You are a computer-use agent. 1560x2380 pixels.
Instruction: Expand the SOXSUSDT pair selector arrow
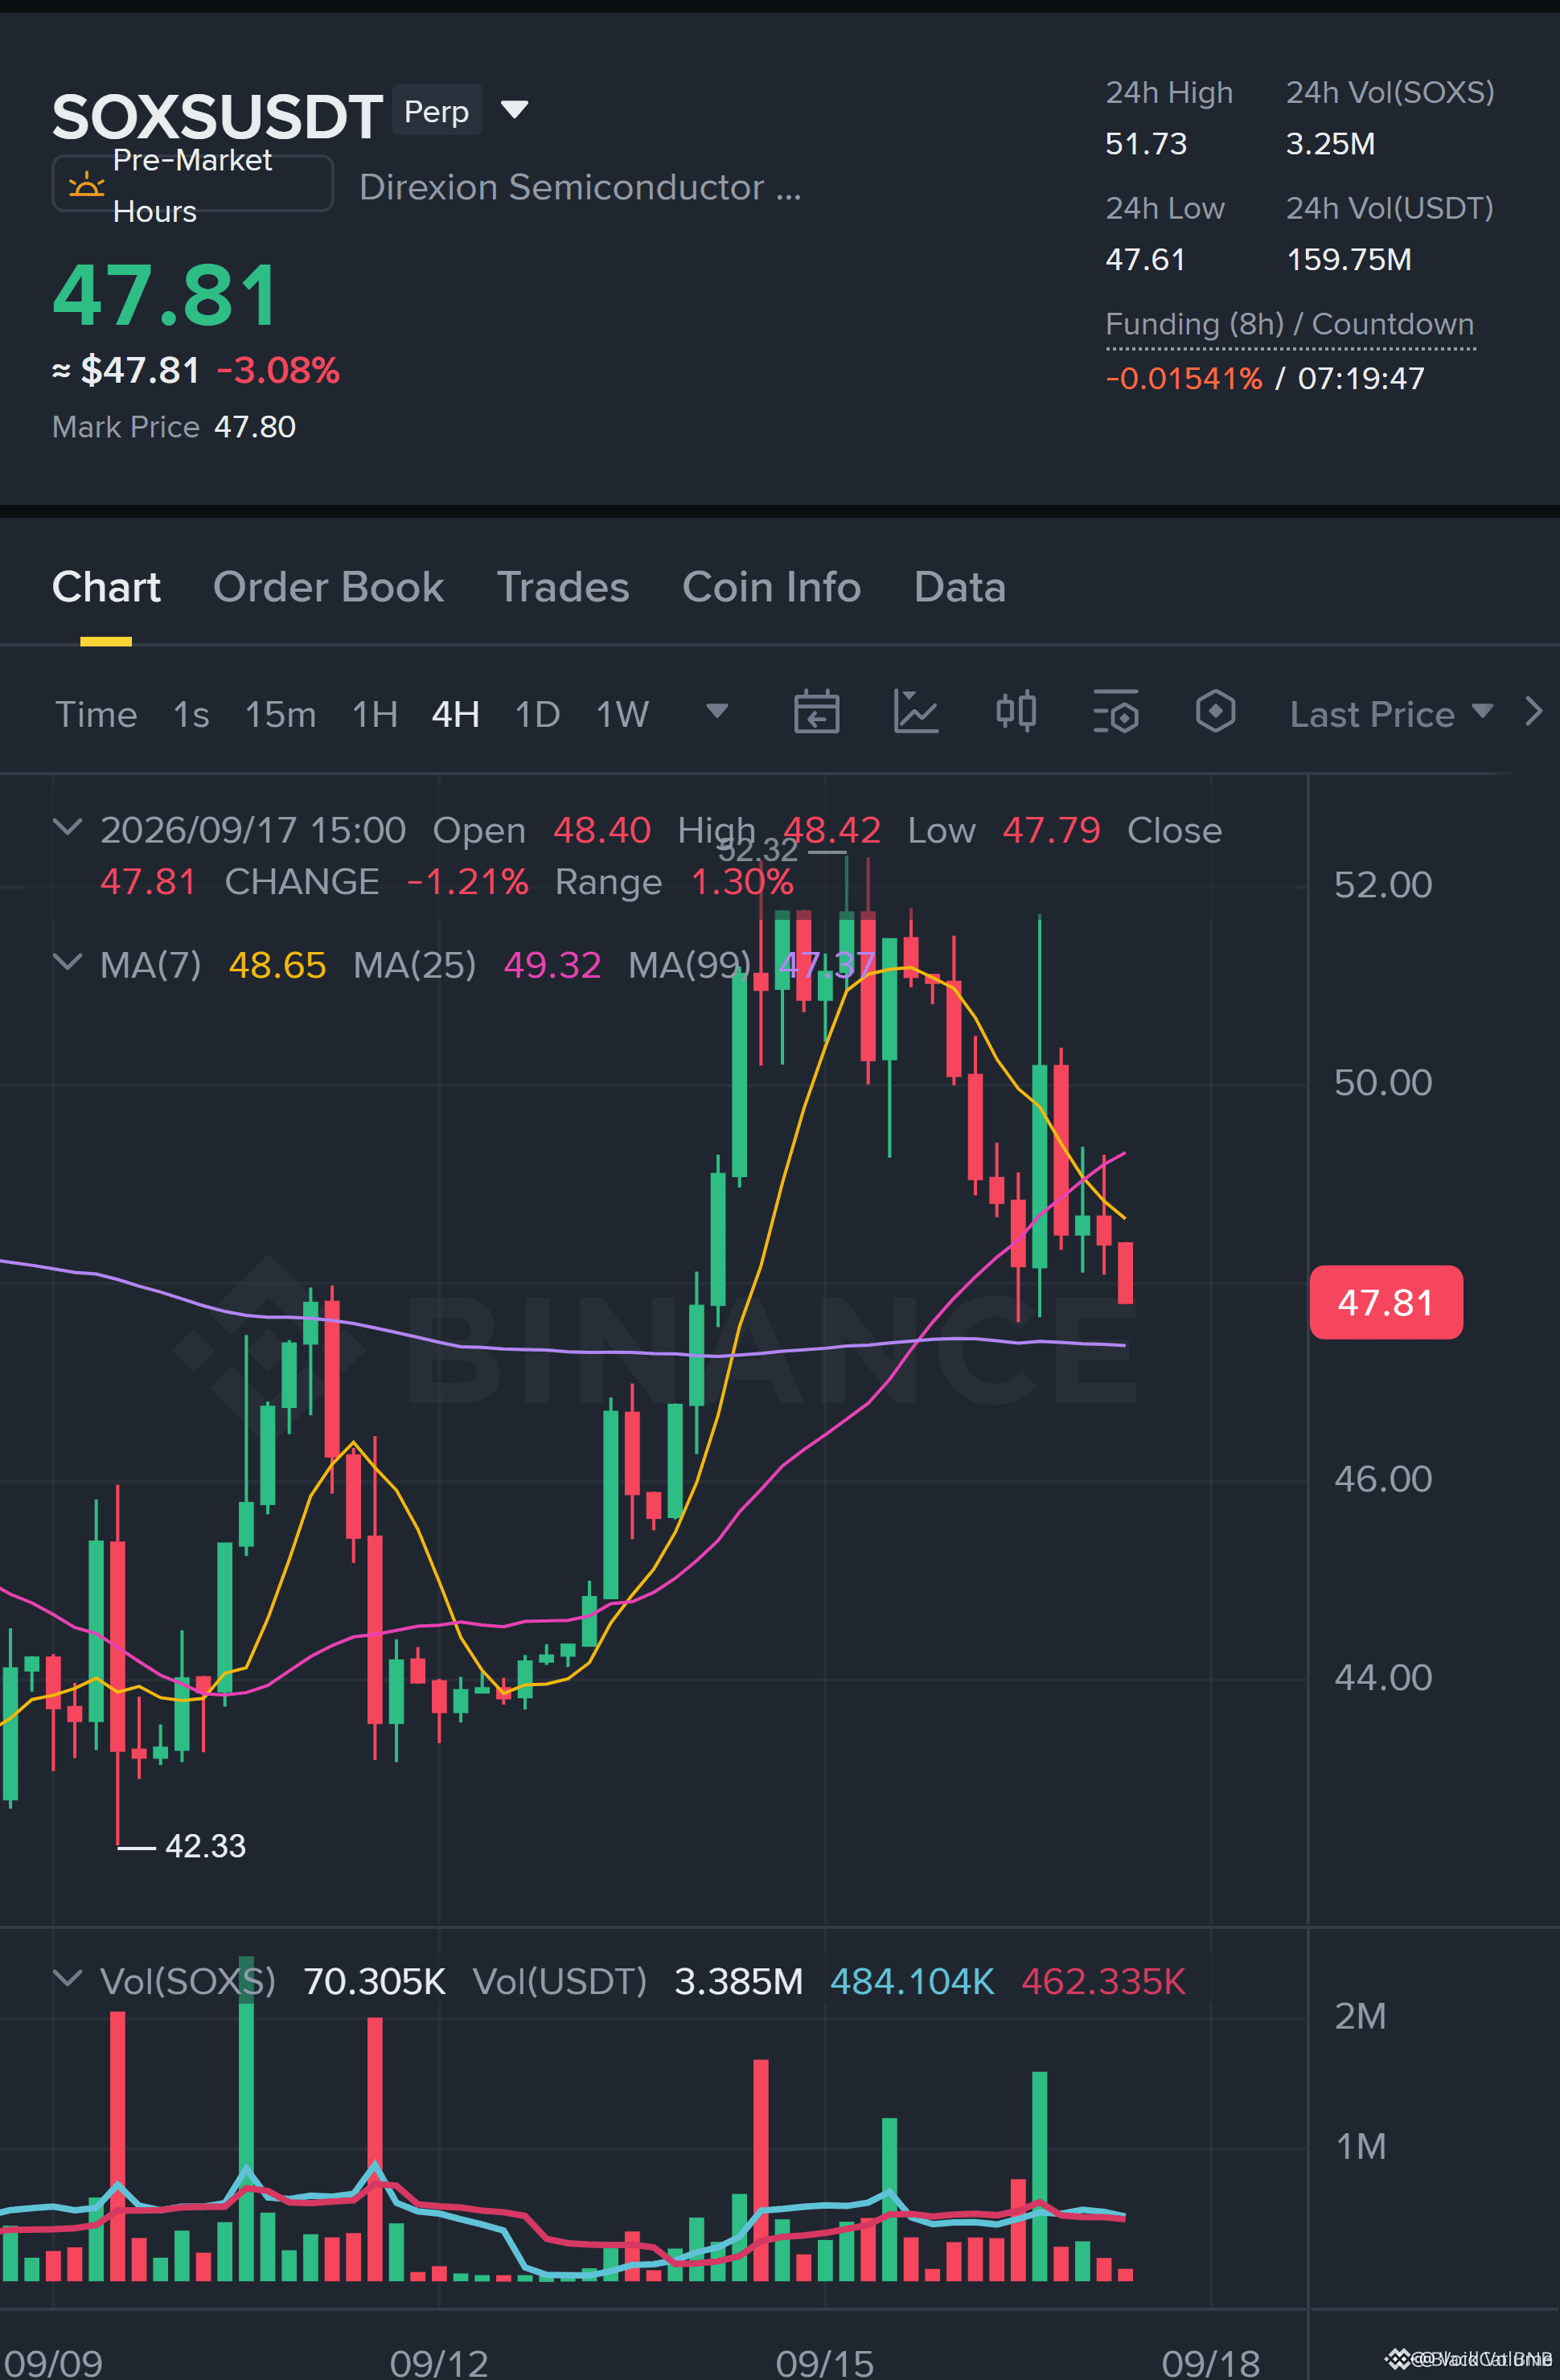514,109
